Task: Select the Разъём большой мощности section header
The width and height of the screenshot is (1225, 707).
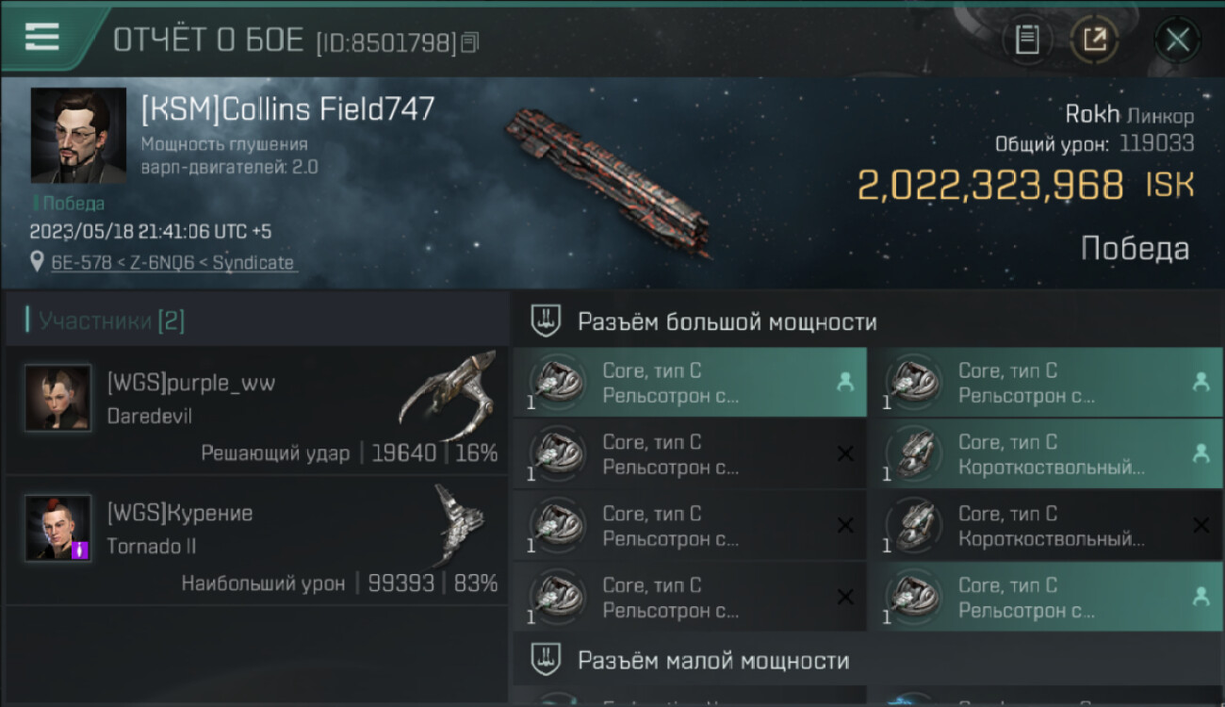Action: tap(727, 321)
